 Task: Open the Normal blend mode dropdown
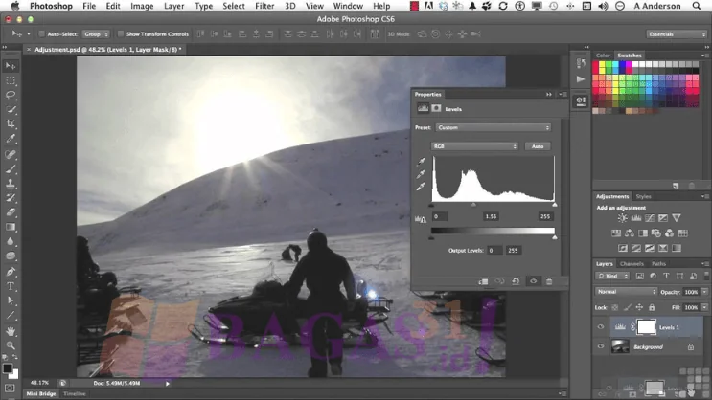(626, 291)
